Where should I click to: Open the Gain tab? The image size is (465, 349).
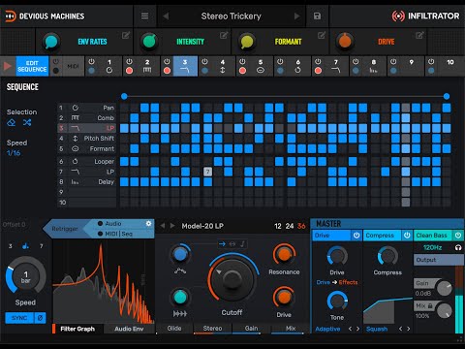pyautogui.click(x=251, y=329)
